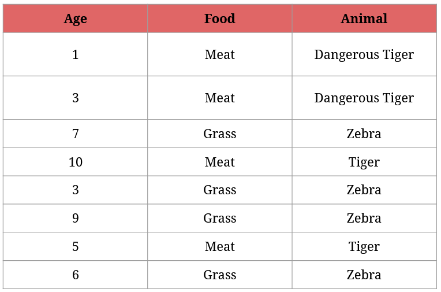441x292 pixels.
Task: Select the cell showing age 7
Action: (x=75, y=134)
